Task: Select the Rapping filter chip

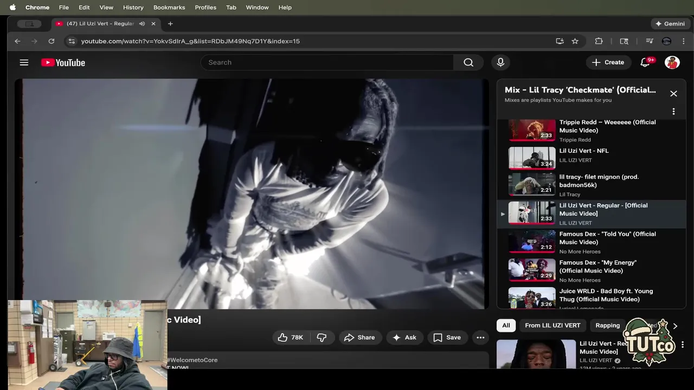Action: click(x=607, y=326)
